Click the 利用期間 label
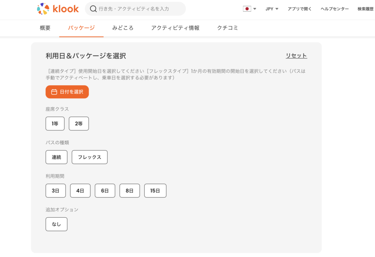Image resolution: width=375 pixels, height=257 pixels. (55, 176)
